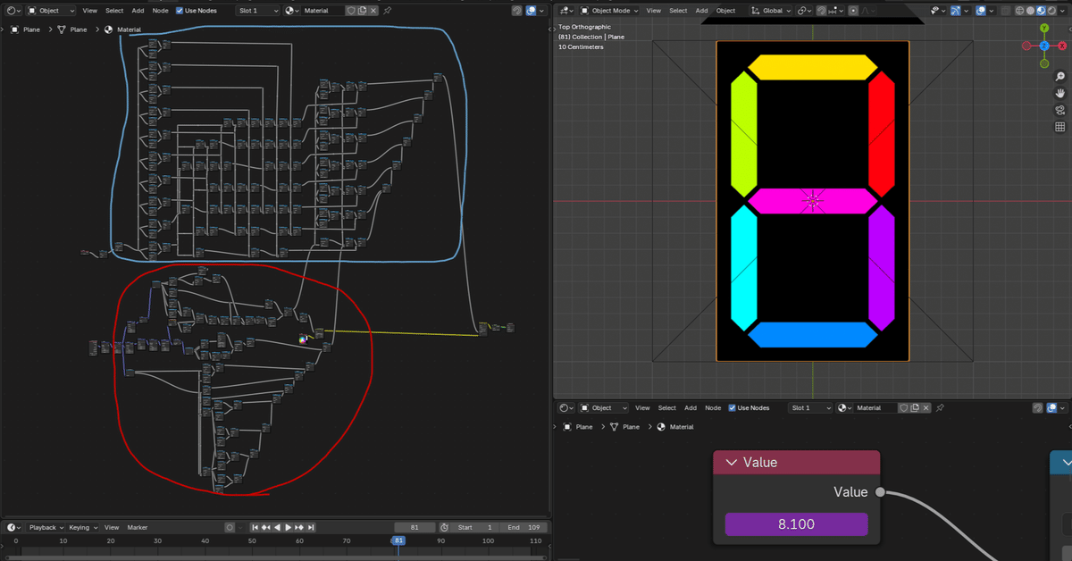The width and height of the screenshot is (1072, 561).
Task: Select material preview viewport shading
Action: (1042, 11)
